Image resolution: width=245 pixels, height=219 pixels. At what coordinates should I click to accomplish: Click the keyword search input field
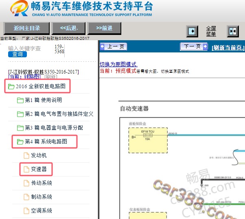pyautogui.click(x=24, y=48)
